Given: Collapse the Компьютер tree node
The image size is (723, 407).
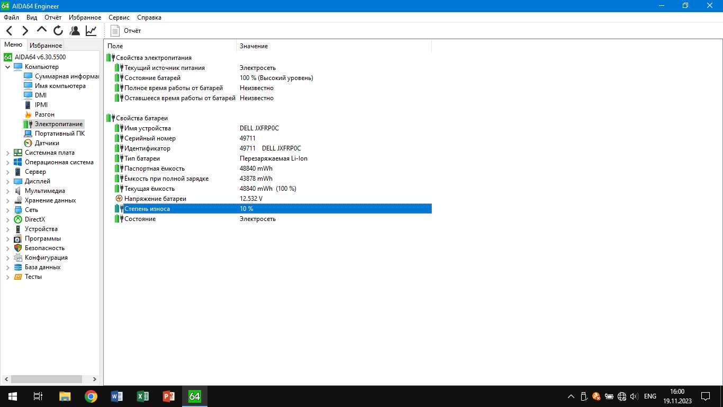Looking at the screenshot, I should click(7, 67).
